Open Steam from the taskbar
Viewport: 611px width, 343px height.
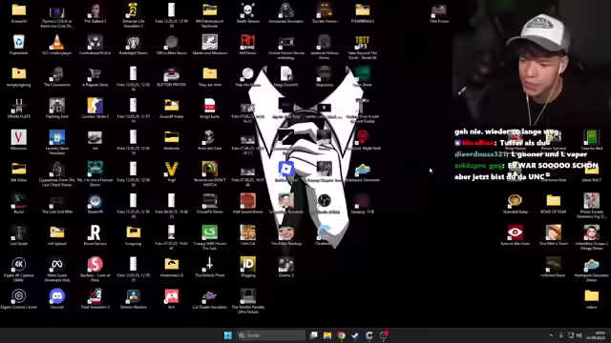pos(355,335)
